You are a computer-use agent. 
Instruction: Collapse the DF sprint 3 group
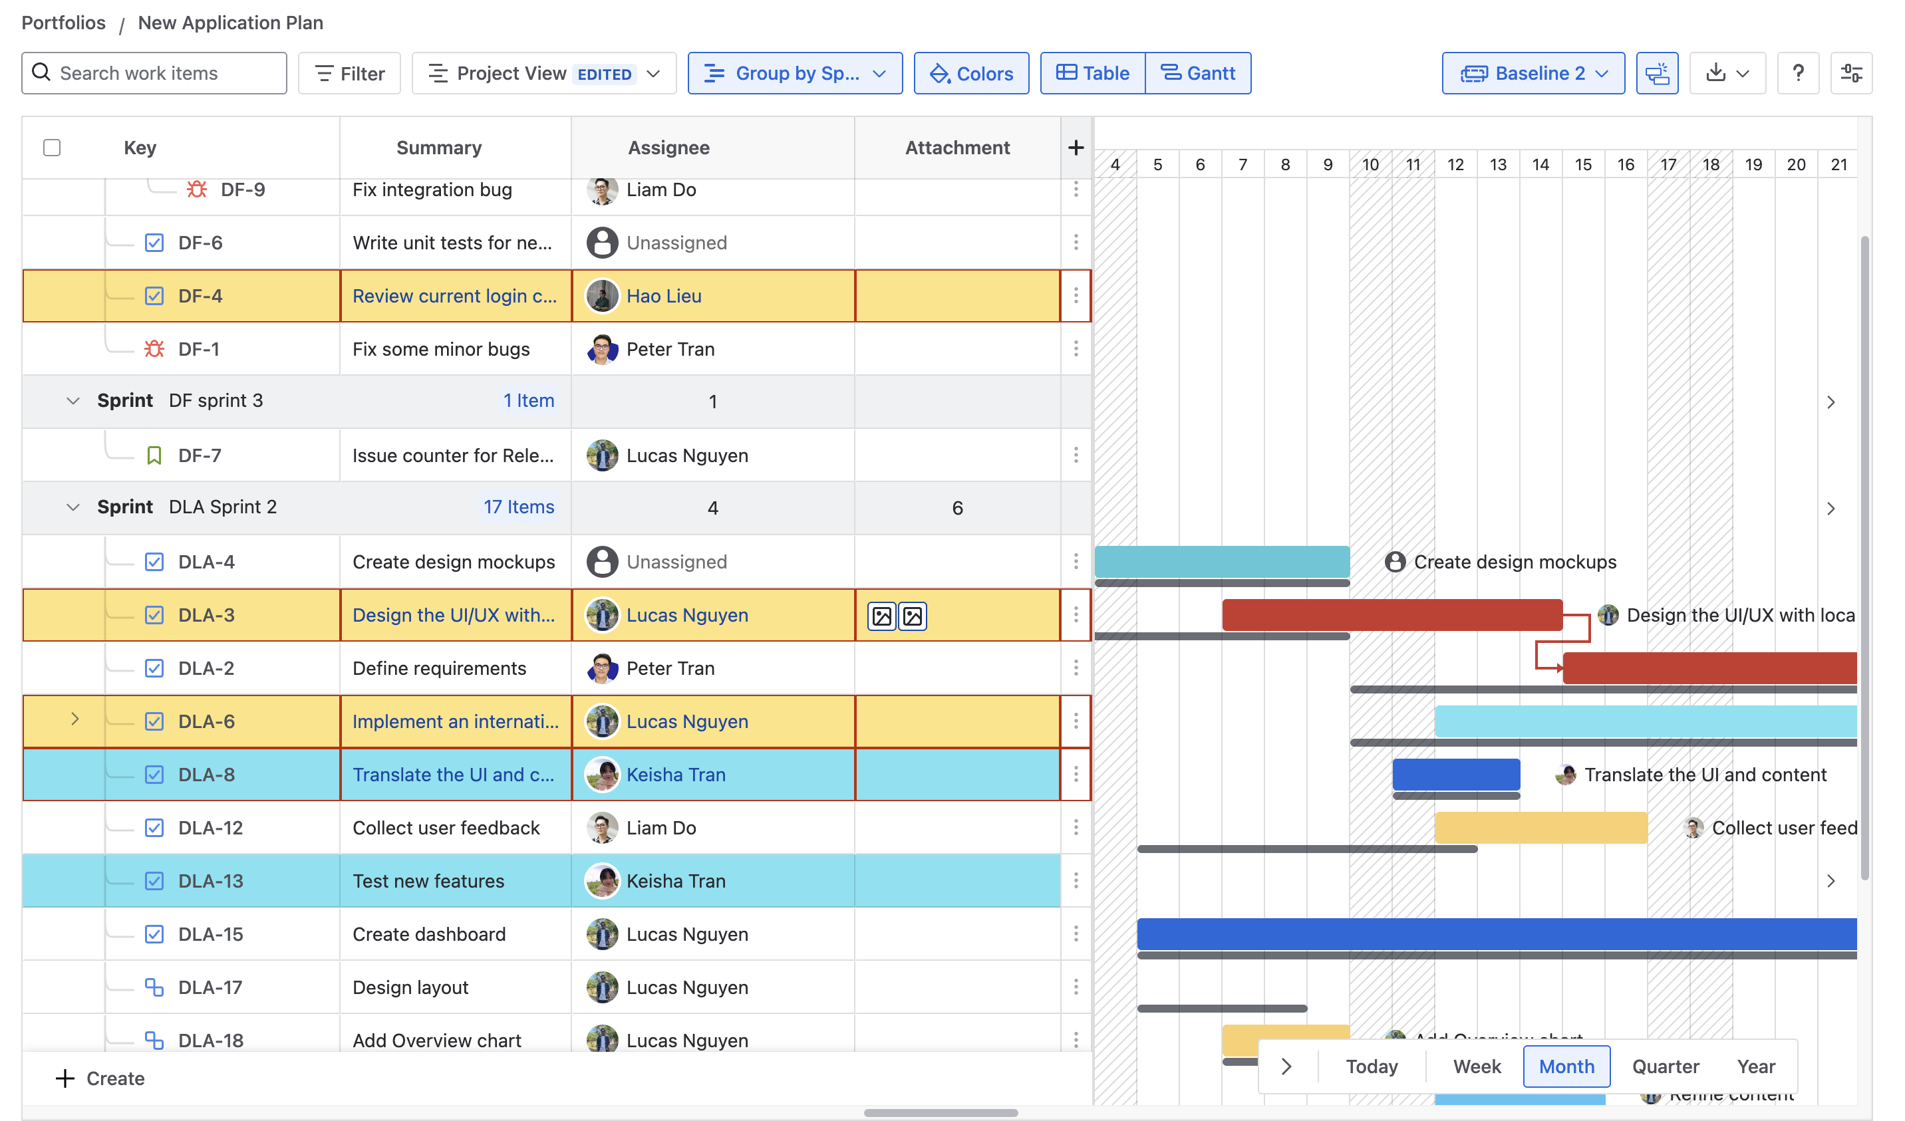coord(73,401)
